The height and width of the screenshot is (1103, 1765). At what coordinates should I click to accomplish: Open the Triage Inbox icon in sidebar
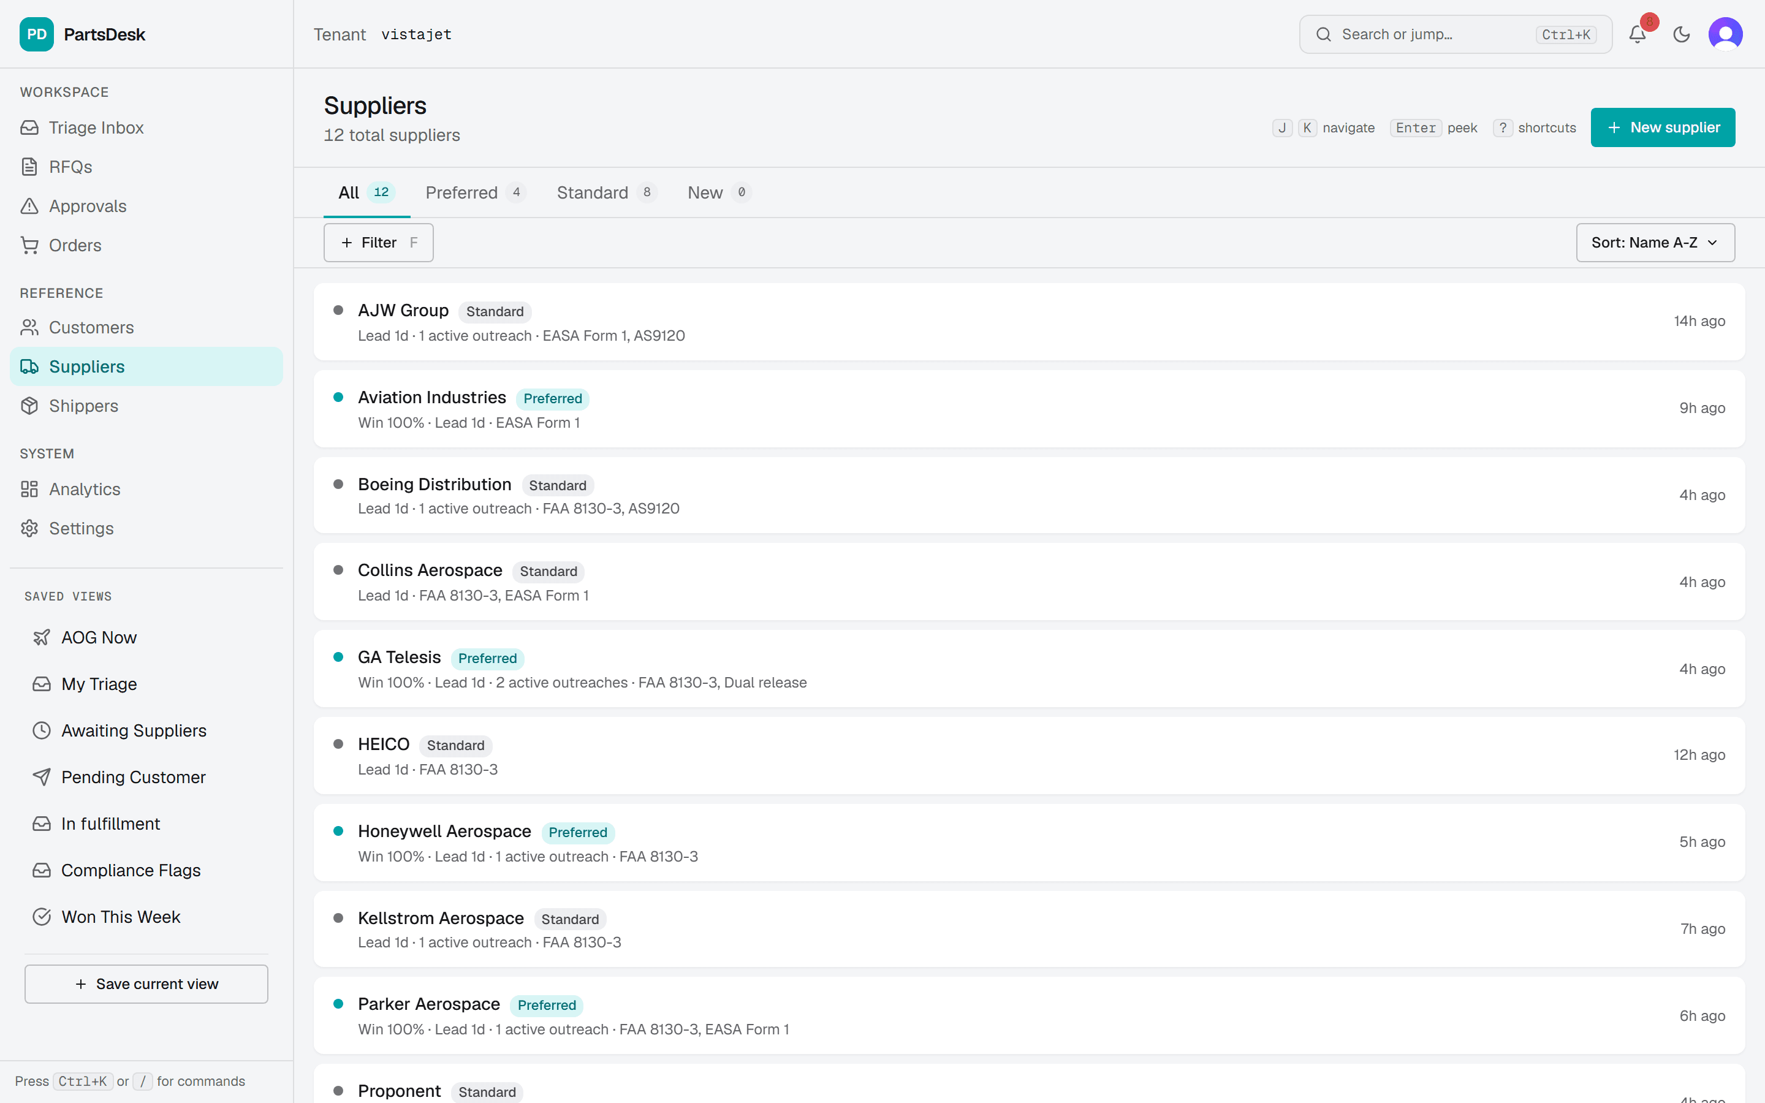[x=29, y=127]
